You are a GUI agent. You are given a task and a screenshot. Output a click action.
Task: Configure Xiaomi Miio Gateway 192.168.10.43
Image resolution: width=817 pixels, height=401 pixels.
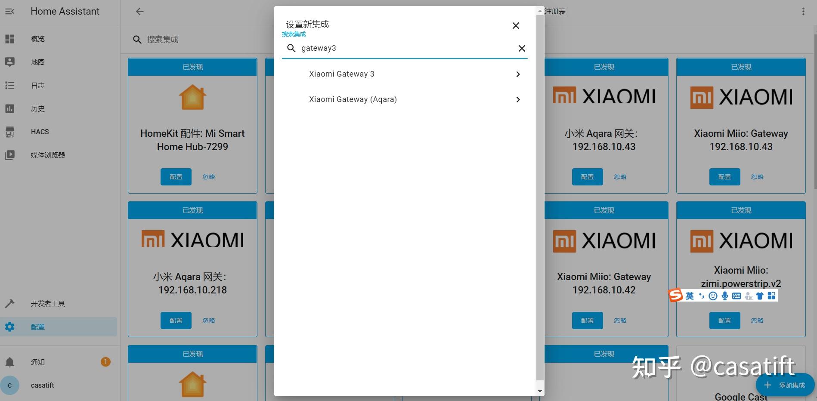725,177
